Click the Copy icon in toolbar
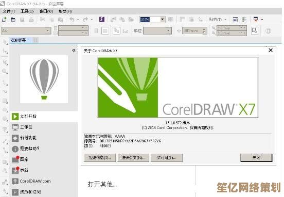The height and width of the screenshot is (197, 284). (x=52, y=20)
